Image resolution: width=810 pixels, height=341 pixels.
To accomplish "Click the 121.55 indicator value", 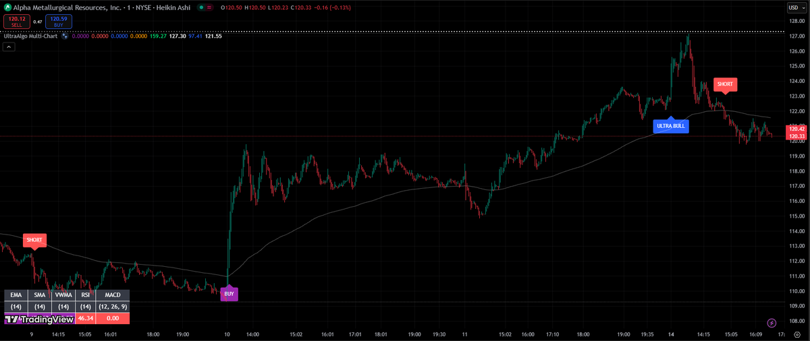I will [x=213, y=36].
